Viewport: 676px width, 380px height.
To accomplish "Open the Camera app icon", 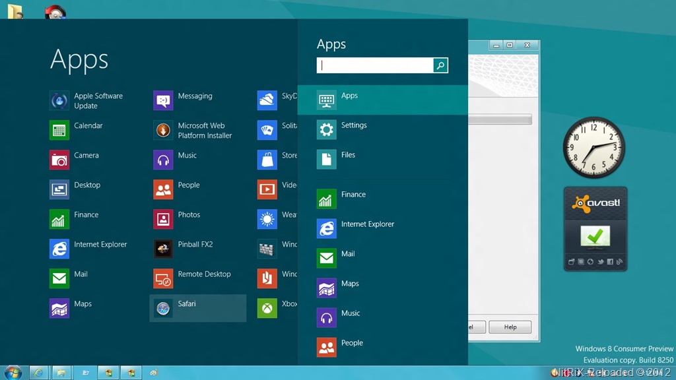I will (x=59, y=160).
